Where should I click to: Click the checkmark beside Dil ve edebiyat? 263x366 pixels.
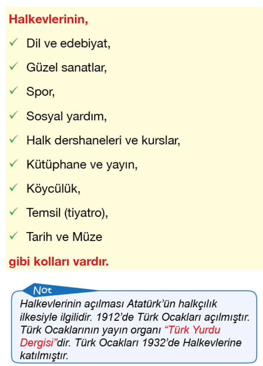pos(13,43)
